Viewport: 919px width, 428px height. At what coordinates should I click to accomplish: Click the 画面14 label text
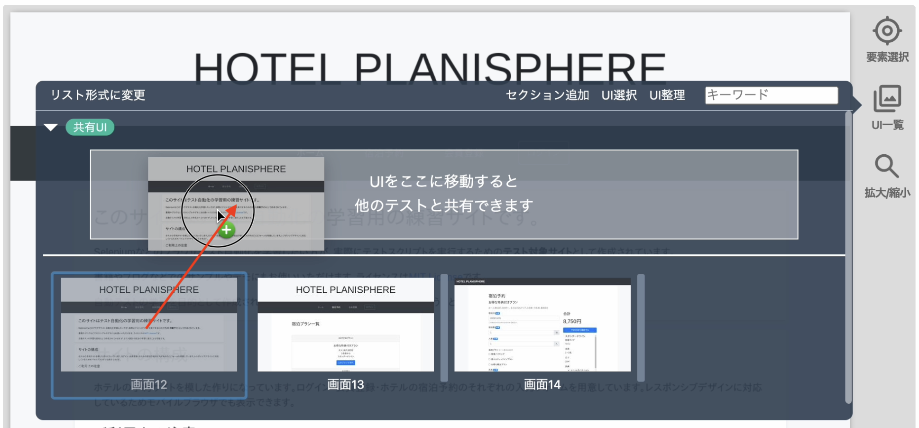pos(542,384)
